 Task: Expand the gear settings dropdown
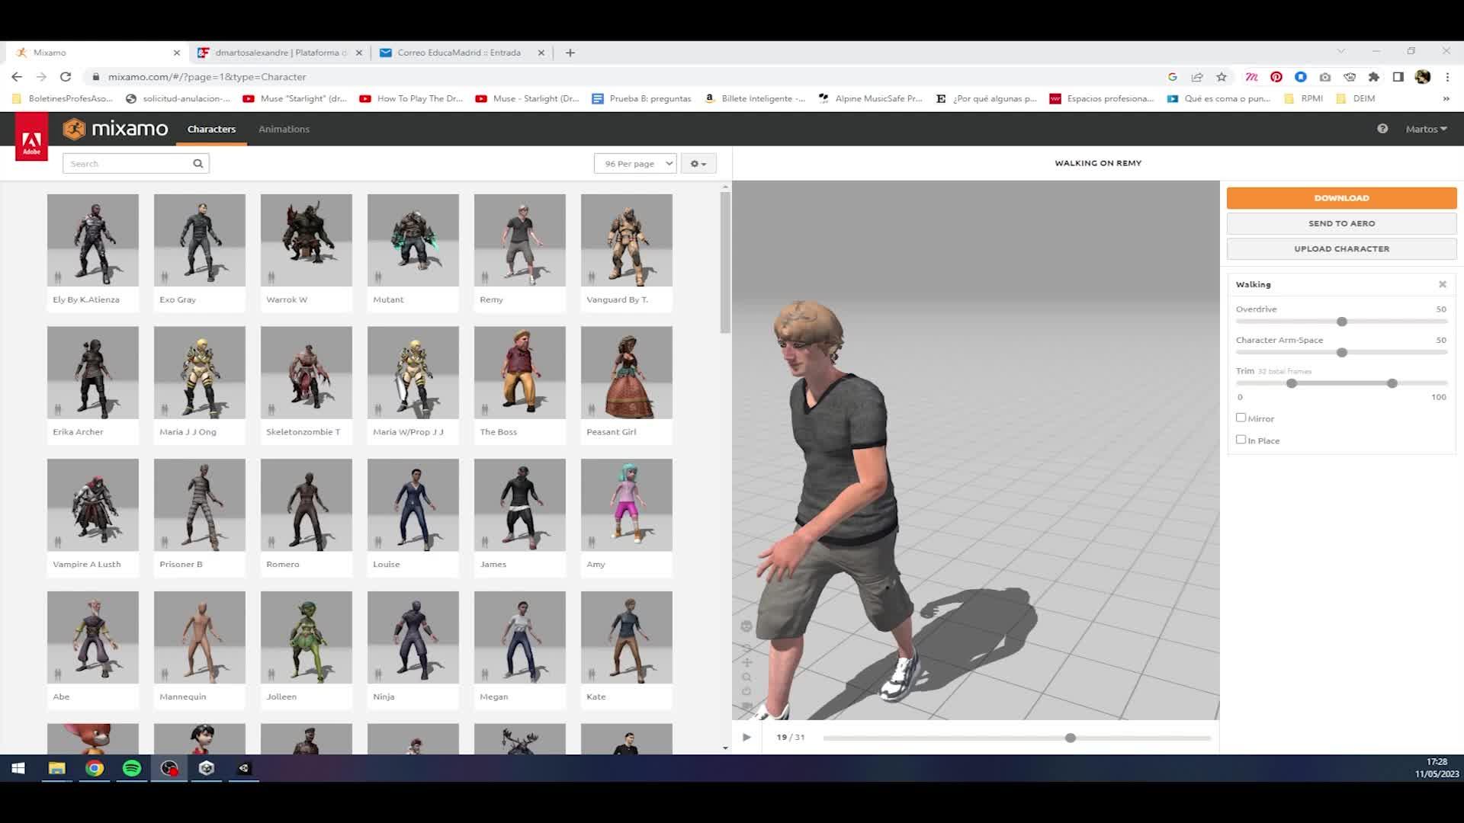point(698,163)
